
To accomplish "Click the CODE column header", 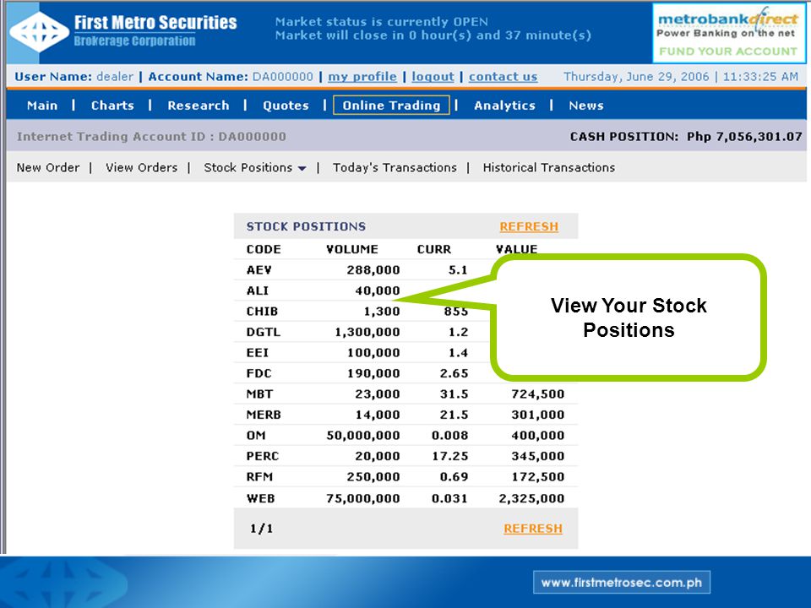I will (x=264, y=249).
